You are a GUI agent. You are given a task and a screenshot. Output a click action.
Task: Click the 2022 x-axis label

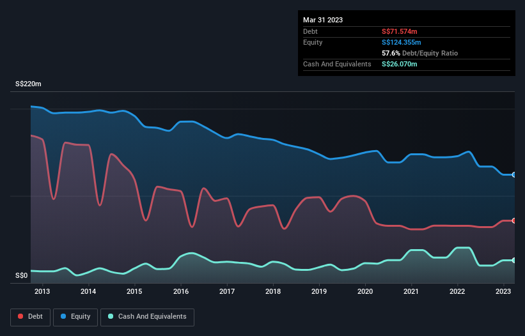pyautogui.click(x=457, y=291)
